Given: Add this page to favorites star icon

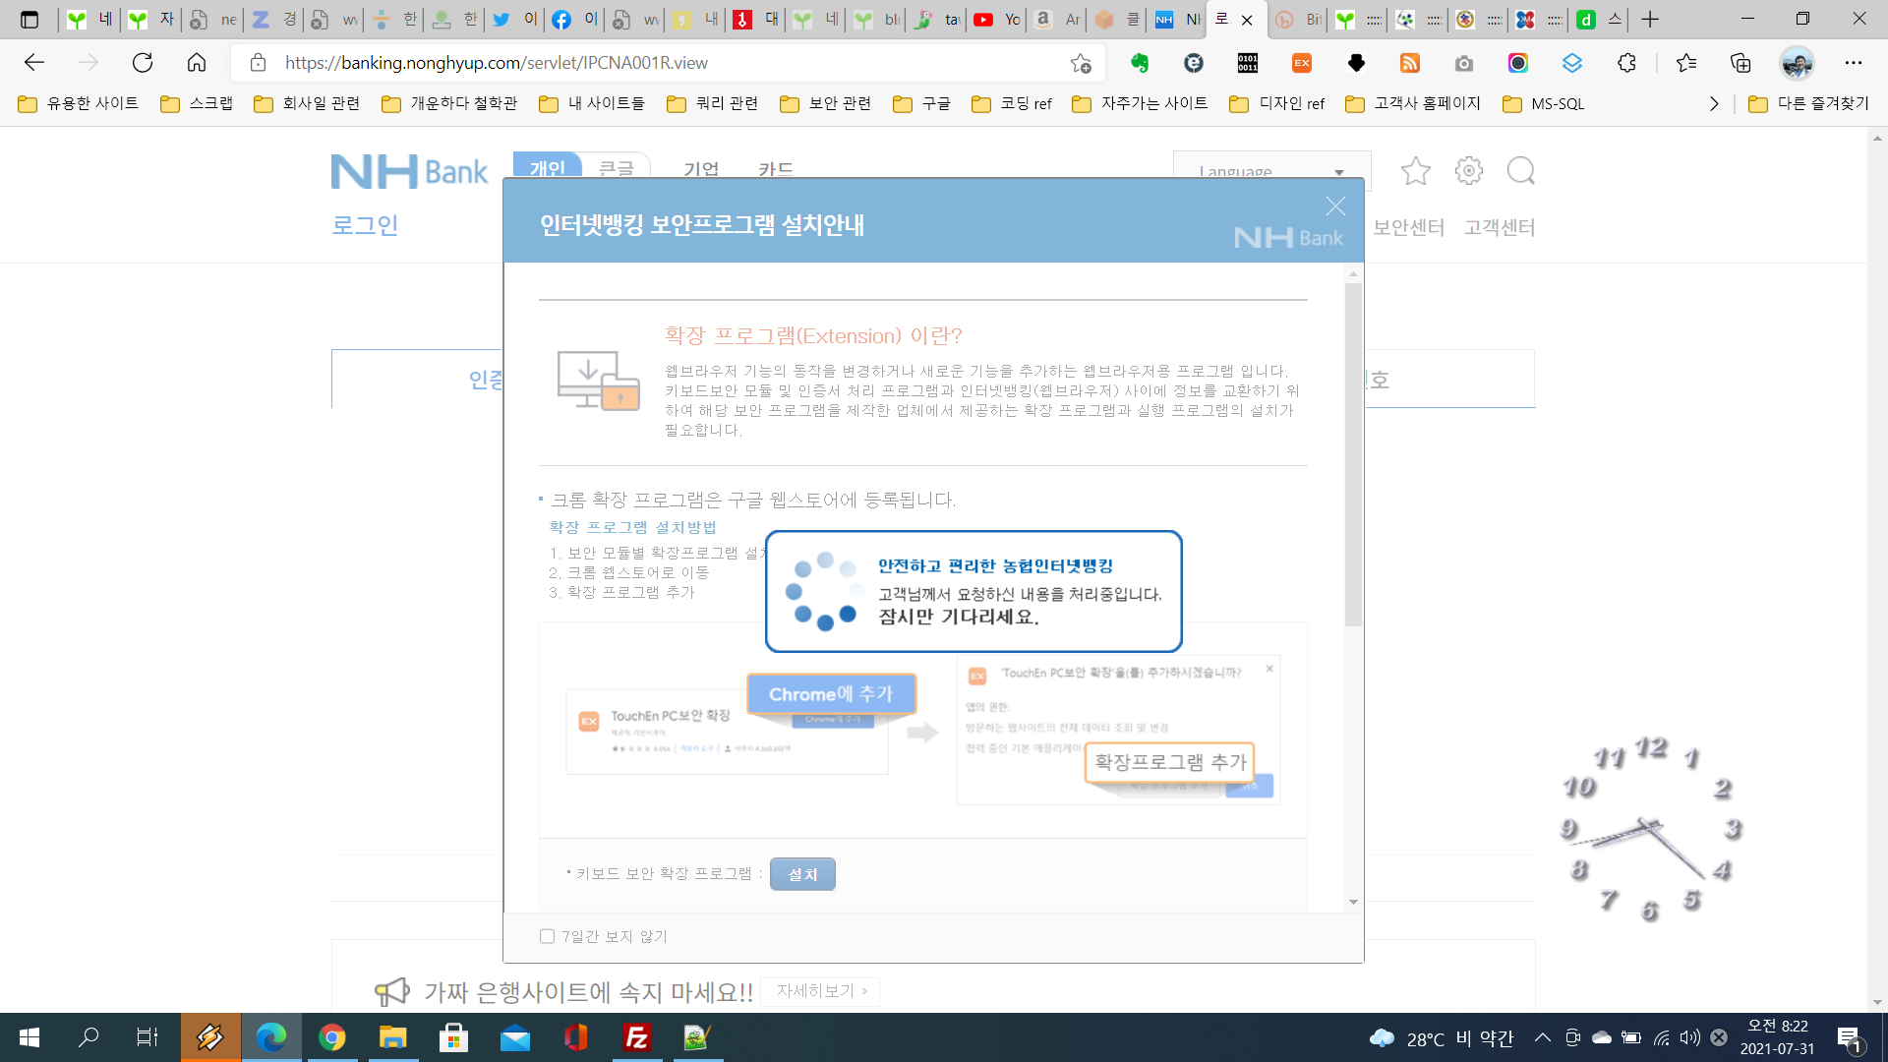Looking at the screenshot, I should pyautogui.click(x=1081, y=63).
